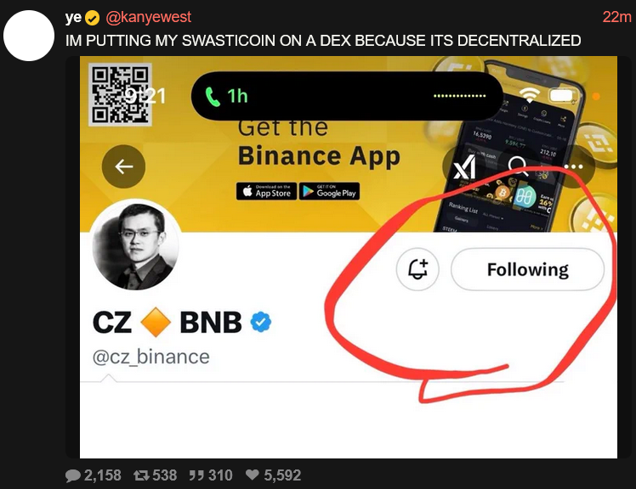This screenshot has width=636, height=489.
Task: Click the QR code in the banner
Action: point(120,95)
